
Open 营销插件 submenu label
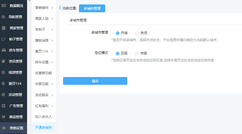tap(42, 8)
